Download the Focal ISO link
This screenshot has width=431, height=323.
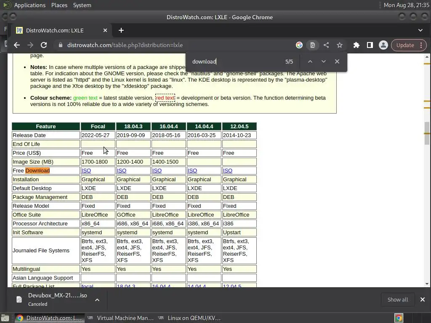(x=86, y=171)
